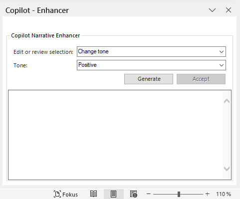The image size is (240, 199).
Task: Click the output box scroll down arrow
Action: pos(227,169)
